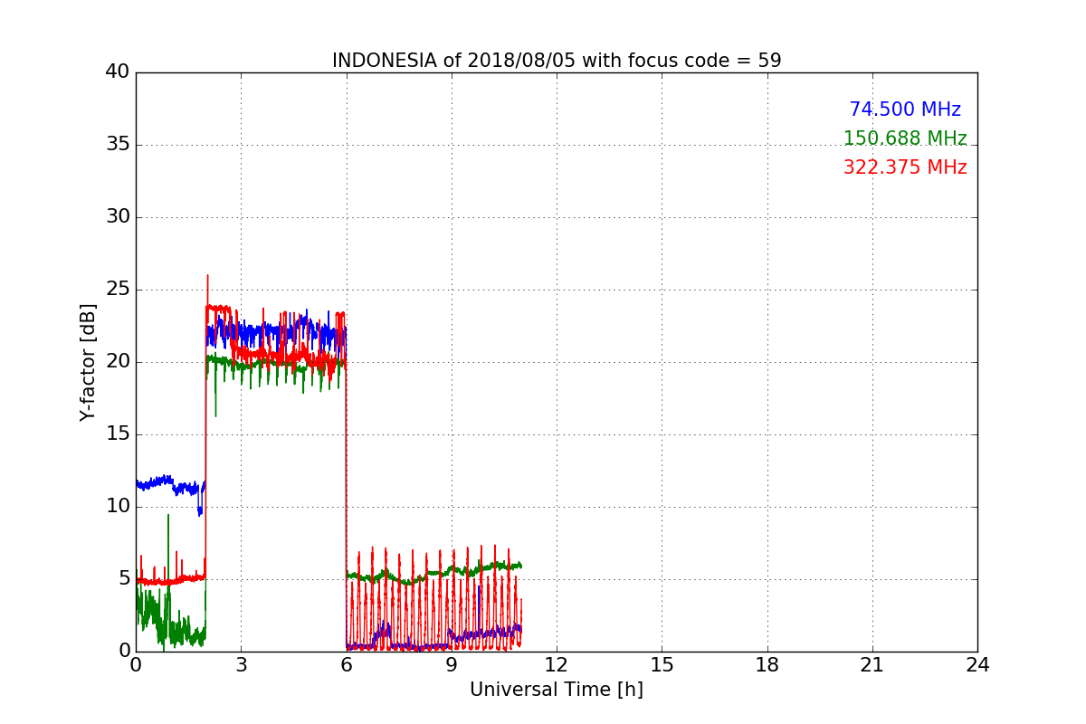
Task: Click the Y-factor [dB] axis label
Action: tap(88, 362)
